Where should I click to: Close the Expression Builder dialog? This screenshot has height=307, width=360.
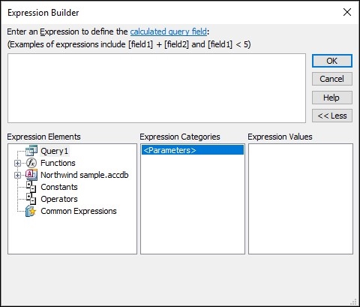pyautogui.click(x=347, y=12)
